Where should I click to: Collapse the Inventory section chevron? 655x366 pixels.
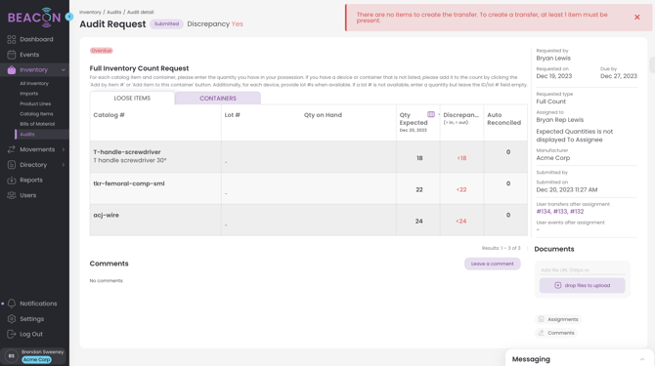64,70
